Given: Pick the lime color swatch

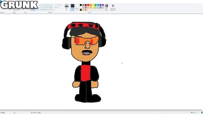Looking at the screenshot, I should [x=95, y=7].
